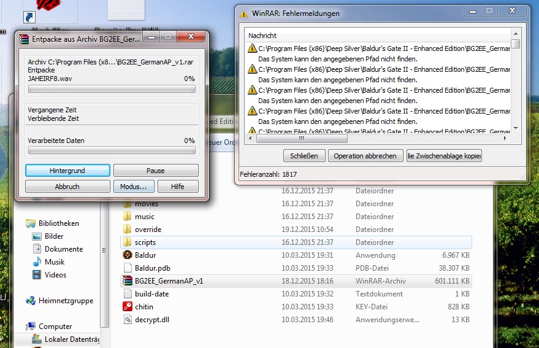The width and height of the screenshot is (539, 348).
Task: Click the Bibliotheken icon in the navigation pane
Action: click(x=31, y=223)
